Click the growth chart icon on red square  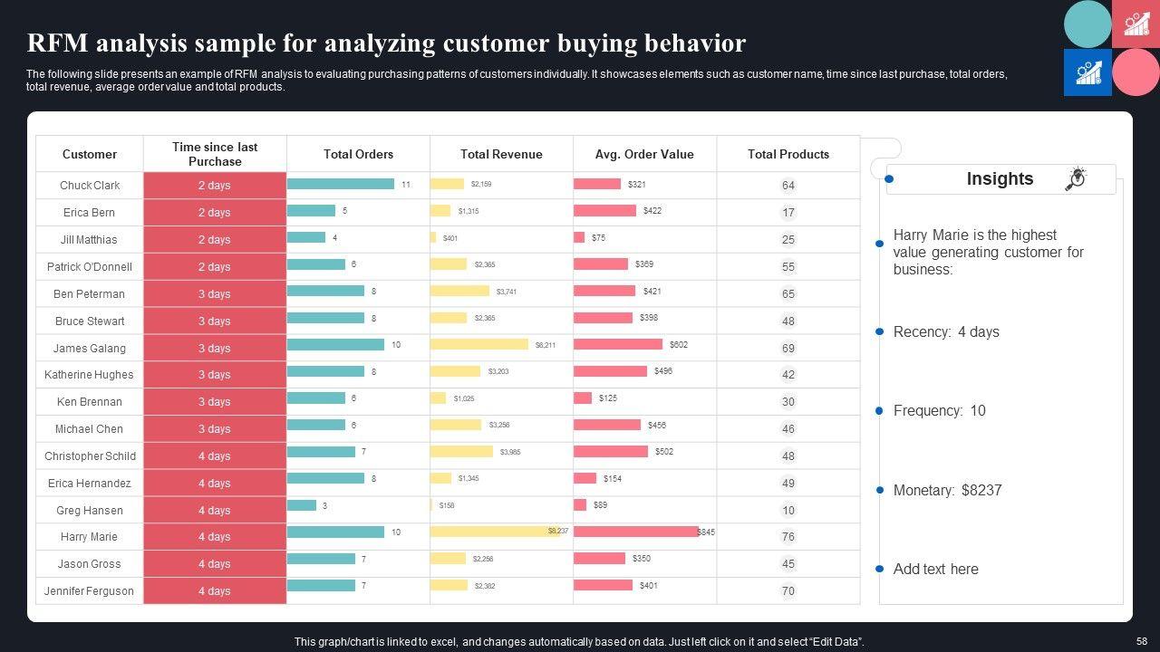1136,24
